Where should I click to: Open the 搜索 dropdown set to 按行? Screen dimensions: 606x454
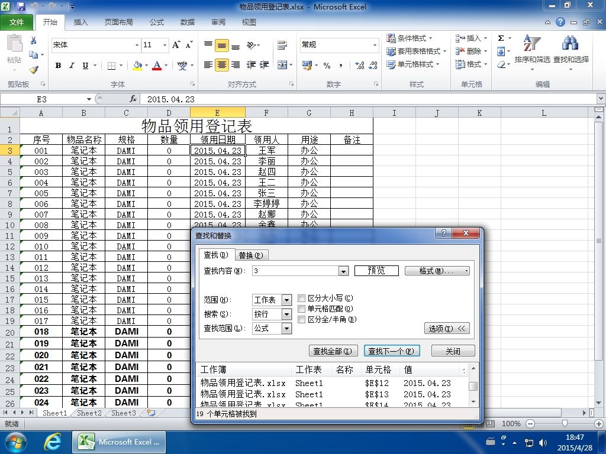point(287,314)
